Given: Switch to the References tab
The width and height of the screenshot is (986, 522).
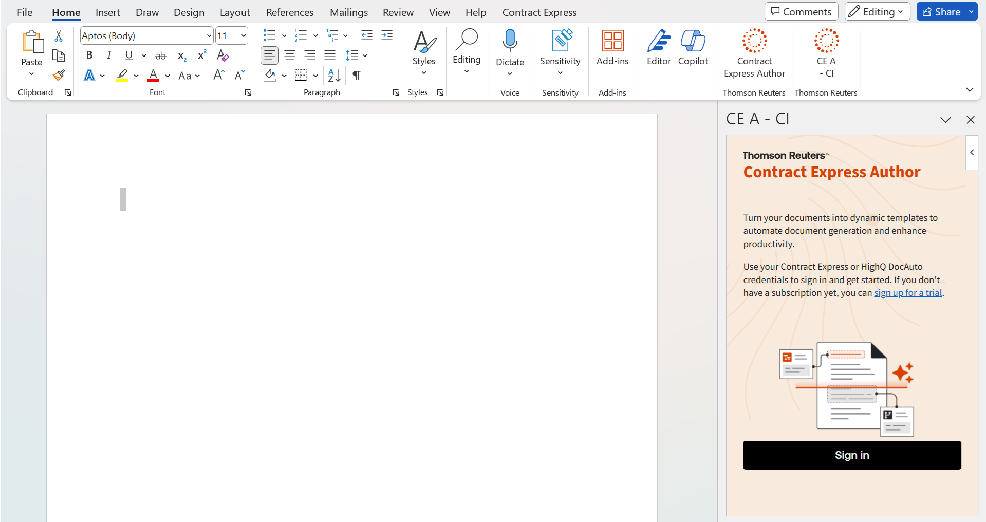Looking at the screenshot, I should pos(290,12).
